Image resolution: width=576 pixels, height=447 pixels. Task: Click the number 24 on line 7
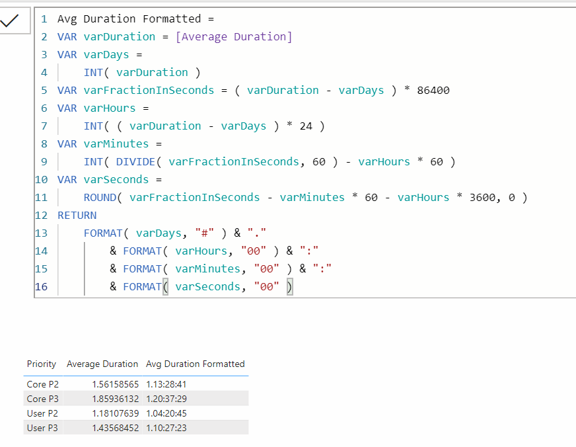pos(306,126)
